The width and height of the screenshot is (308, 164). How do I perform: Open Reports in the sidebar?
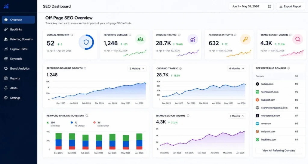click(18, 78)
